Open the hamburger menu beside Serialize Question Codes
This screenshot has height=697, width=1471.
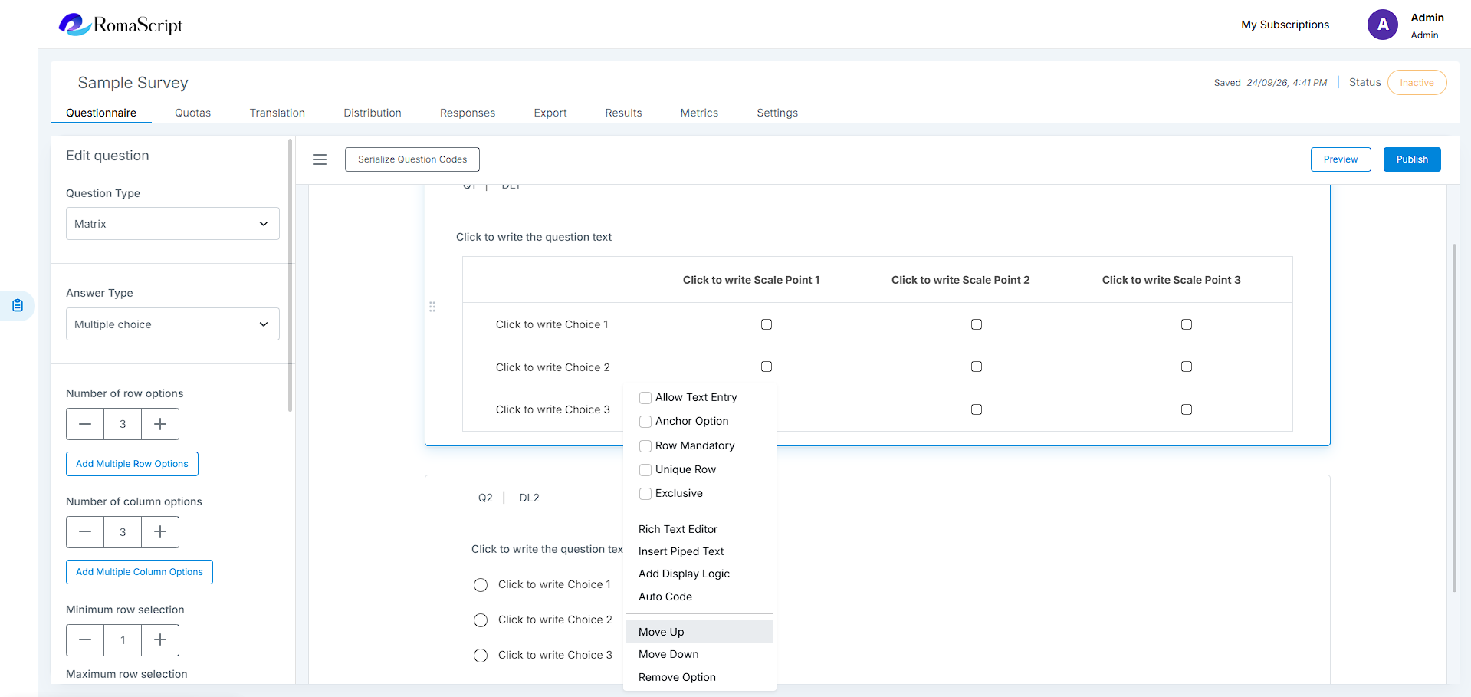[320, 159]
